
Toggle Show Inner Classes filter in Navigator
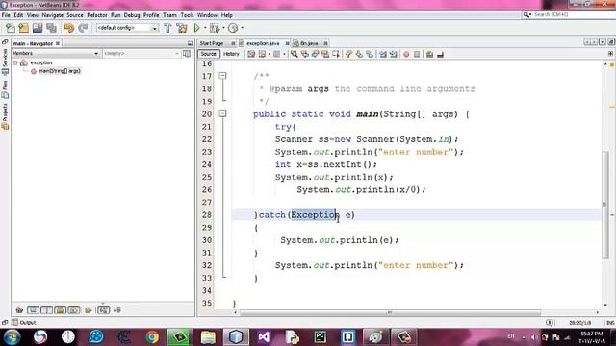pyautogui.click(x=73, y=309)
